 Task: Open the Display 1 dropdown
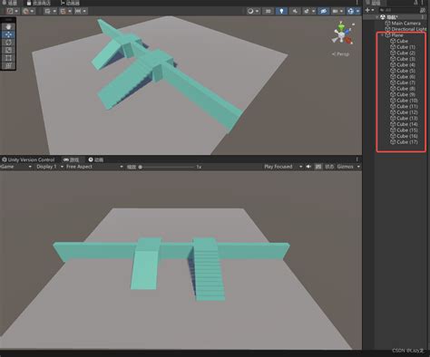coord(50,167)
